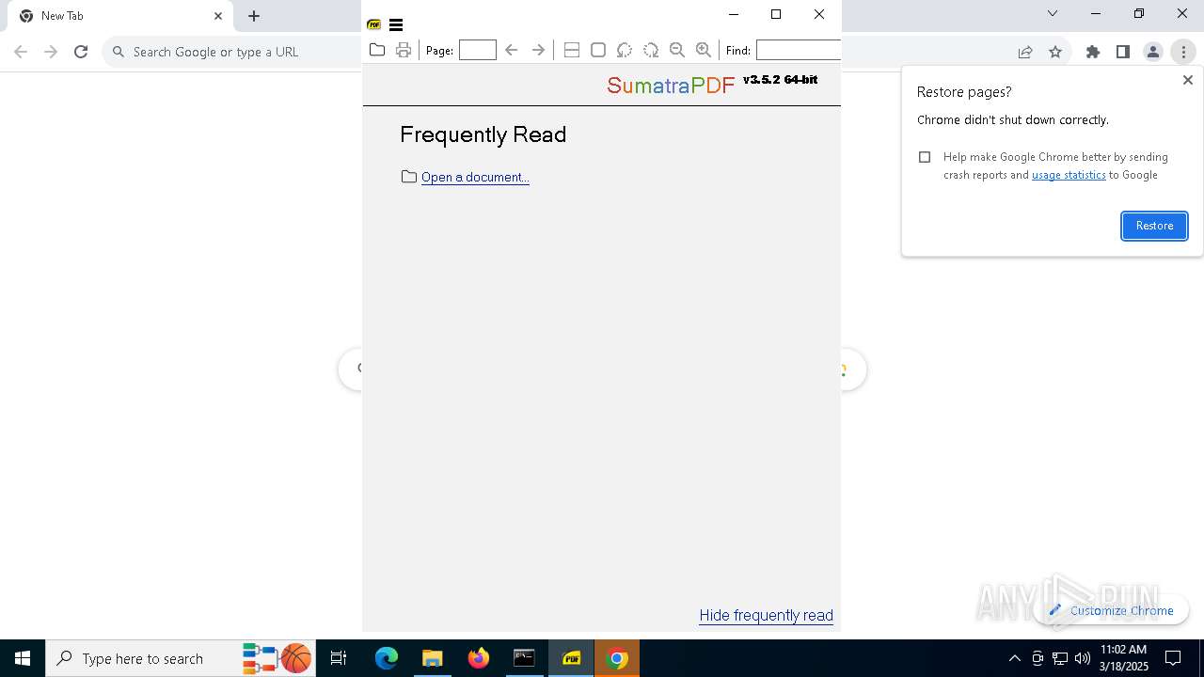1204x677 pixels.
Task: Switch to SumatraPDF taskbar icon
Action: coord(571,658)
